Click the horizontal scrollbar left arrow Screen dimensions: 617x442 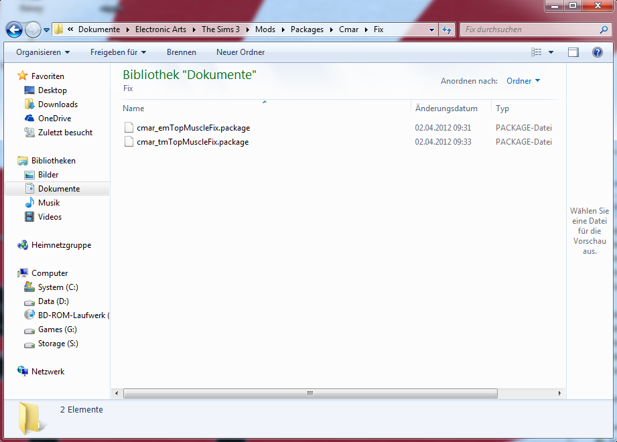117,393
